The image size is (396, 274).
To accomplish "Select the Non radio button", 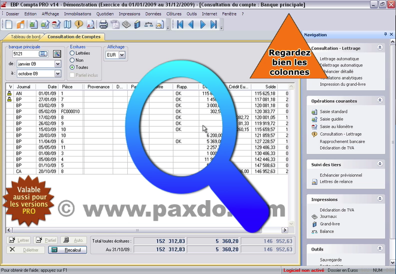I will pos(72,60).
